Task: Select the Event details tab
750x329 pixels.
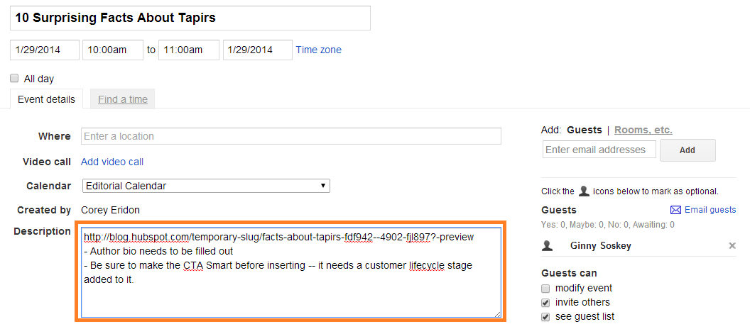Action: 46,99
